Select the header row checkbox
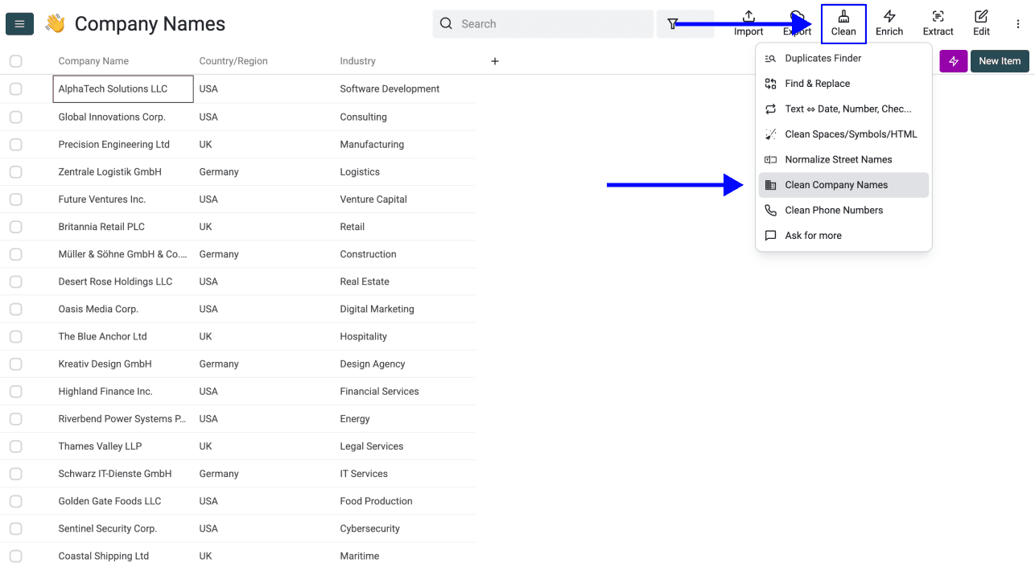The height and width of the screenshot is (563, 1035). 15,60
